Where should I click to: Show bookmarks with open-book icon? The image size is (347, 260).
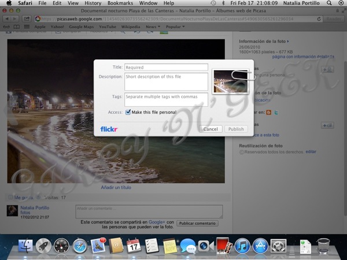click(17, 27)
